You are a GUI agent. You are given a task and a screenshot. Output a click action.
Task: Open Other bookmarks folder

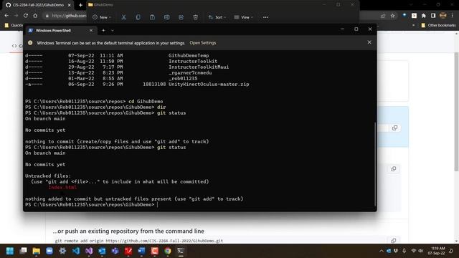point(438,26)
